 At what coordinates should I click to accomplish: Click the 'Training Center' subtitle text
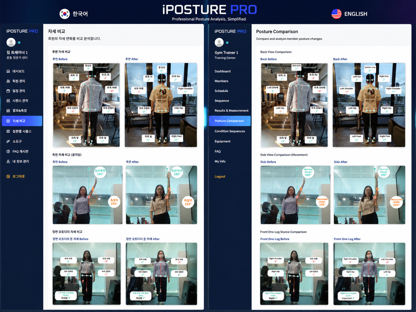point(225,58)
